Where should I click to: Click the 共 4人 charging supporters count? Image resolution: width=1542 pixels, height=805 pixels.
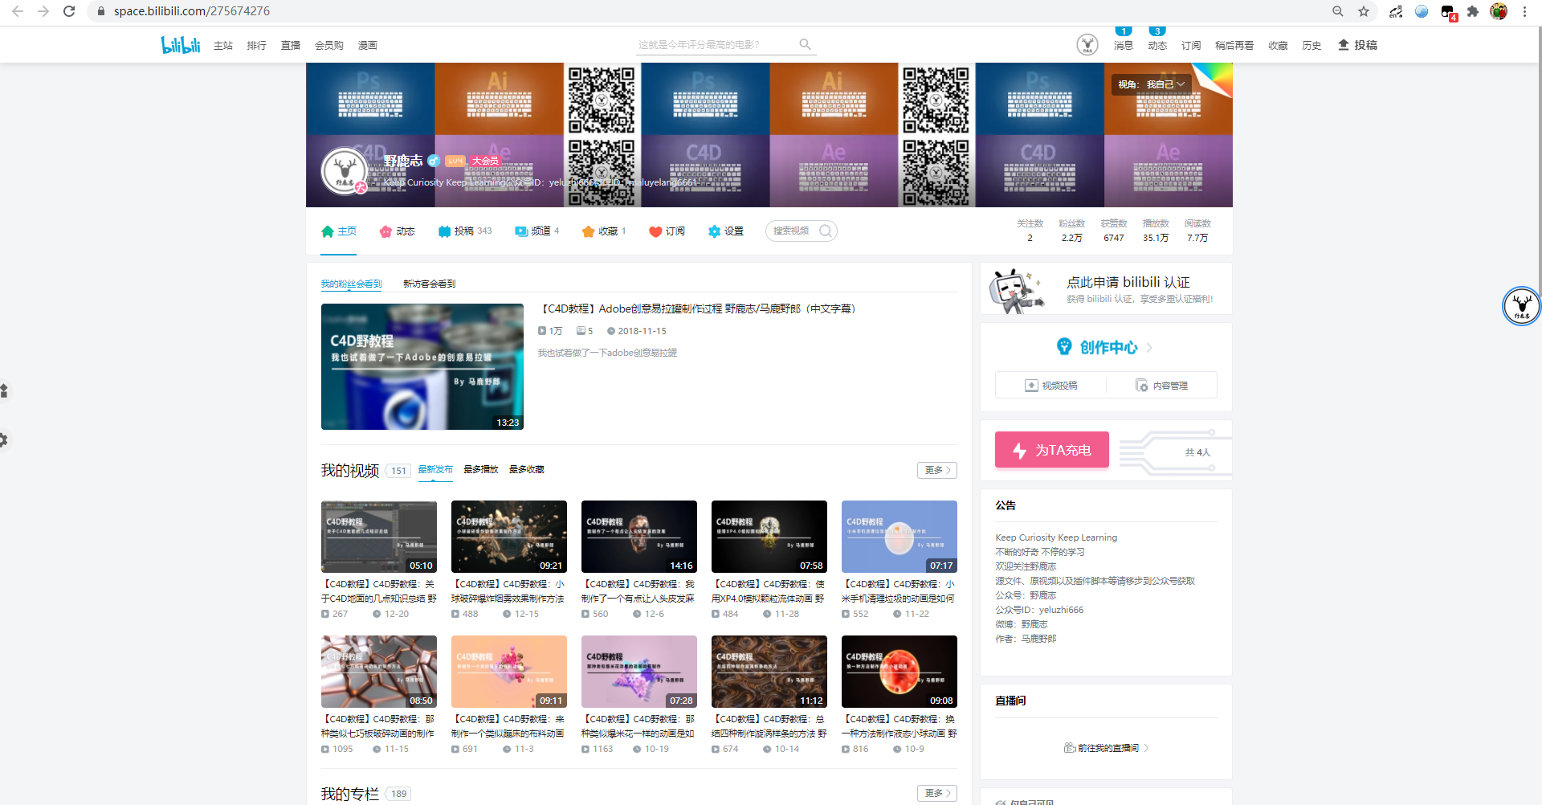(1197, 452)
